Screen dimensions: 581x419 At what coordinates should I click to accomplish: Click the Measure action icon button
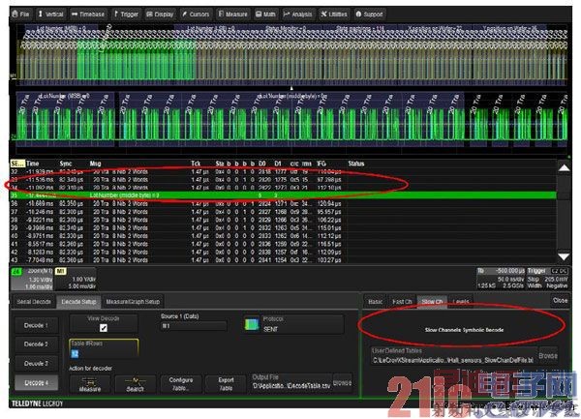[90, 384]
